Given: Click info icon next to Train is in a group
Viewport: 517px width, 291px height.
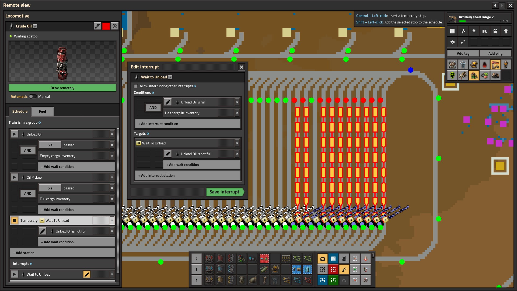Looking at the screenshot, I should (40, 123).
